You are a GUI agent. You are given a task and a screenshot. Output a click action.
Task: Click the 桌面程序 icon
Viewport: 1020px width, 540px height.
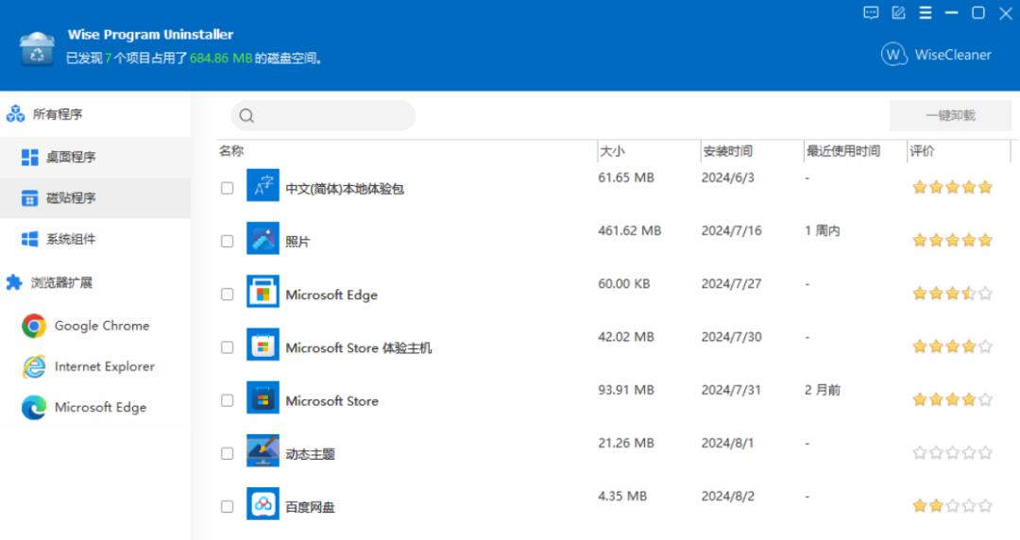[30, 157]
